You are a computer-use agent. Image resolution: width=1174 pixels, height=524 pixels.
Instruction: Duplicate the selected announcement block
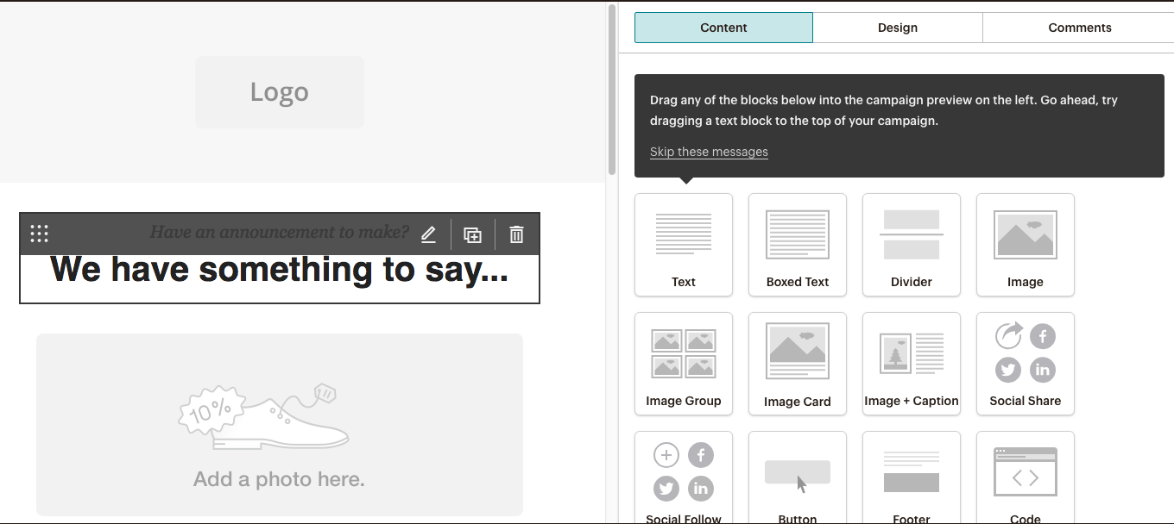coord(472,234)
